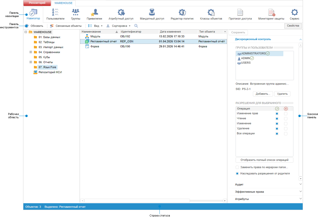Sort by the Наименование column header
This screenshot has width=318, height=217.
99,32
